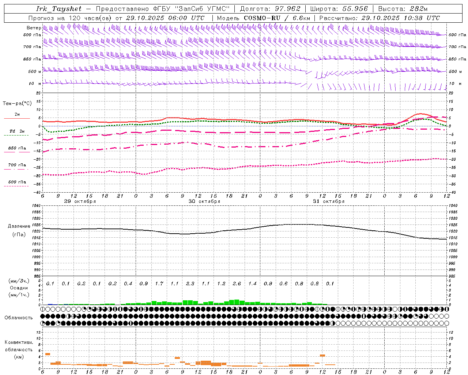This screenshot has height=375, width=468.
Task: Click the 31 октября date label
Action: pos(329,201)
